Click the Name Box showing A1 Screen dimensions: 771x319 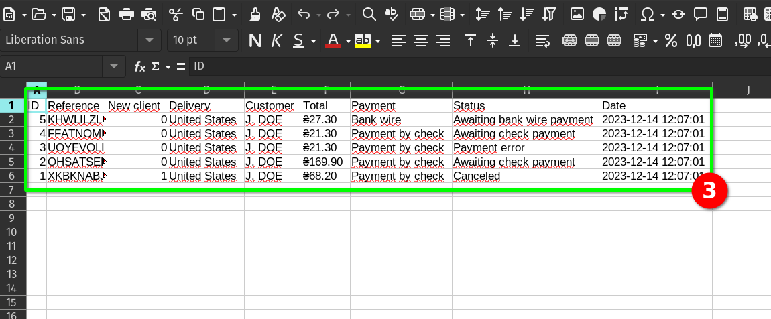(52, 66)
